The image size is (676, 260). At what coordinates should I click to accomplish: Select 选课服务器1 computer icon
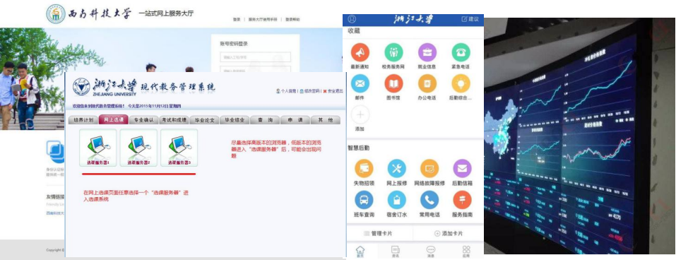(x=98, y=148)
